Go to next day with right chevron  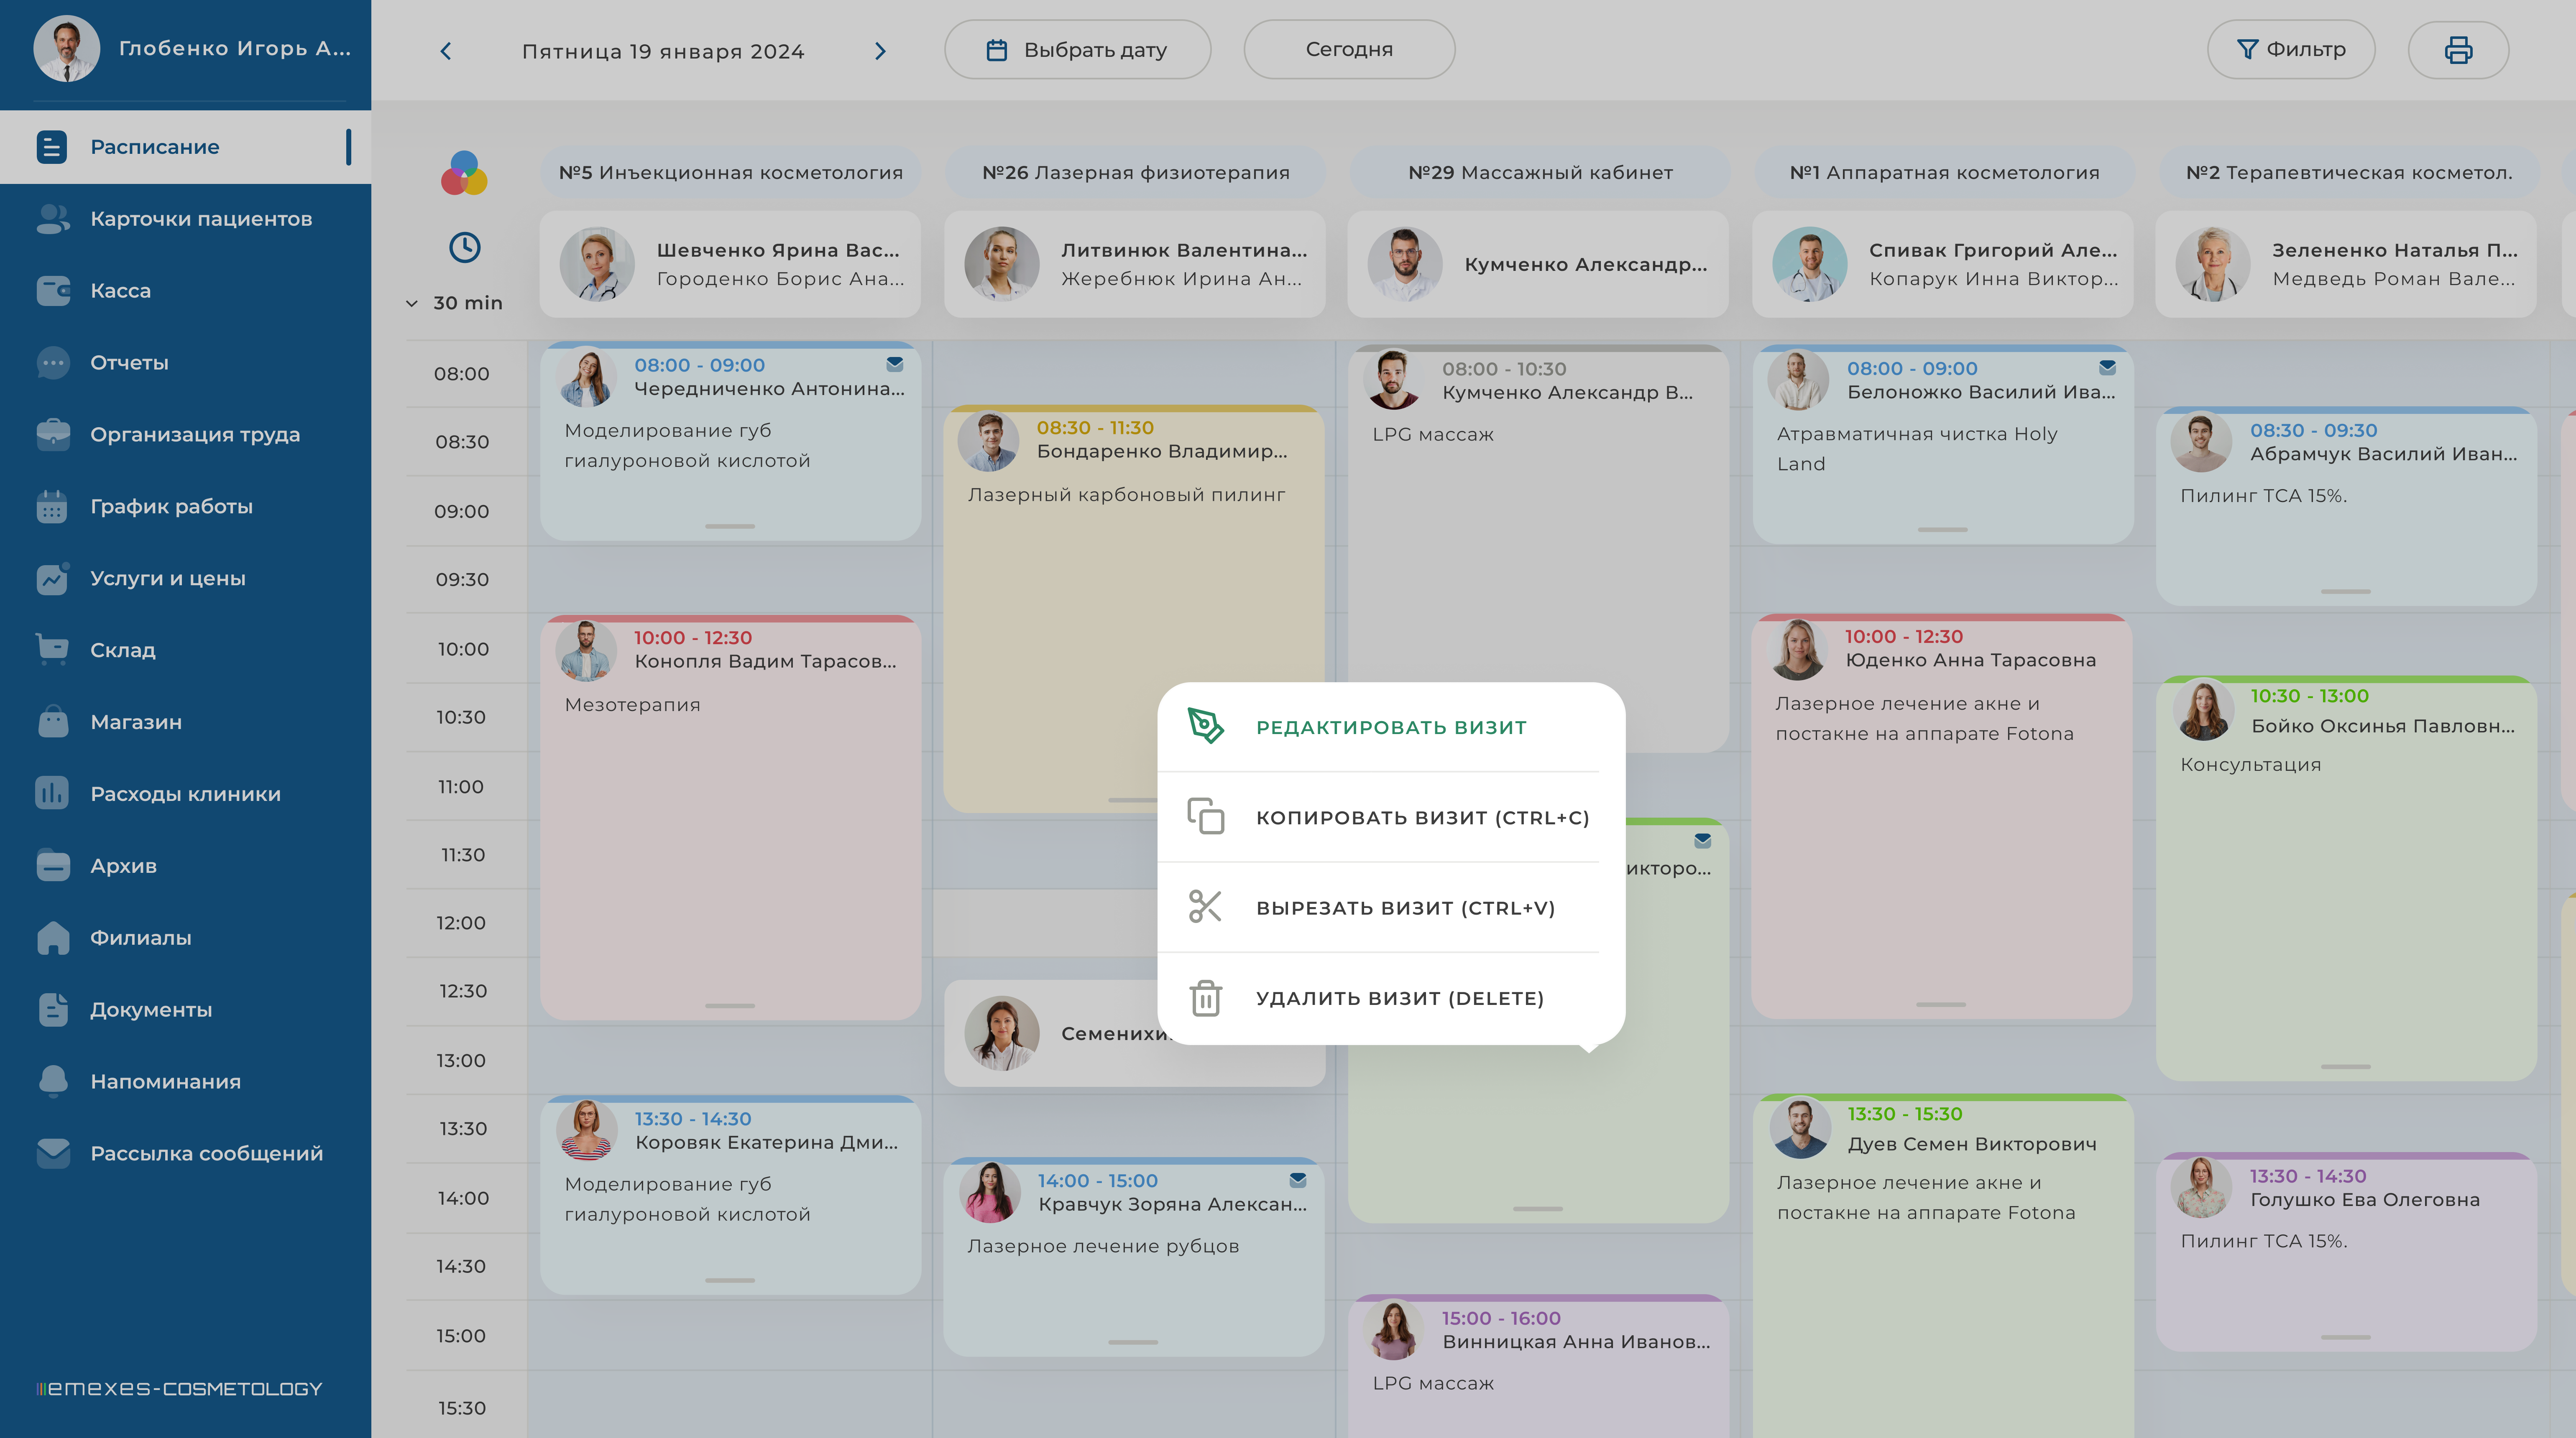(880, 51)
